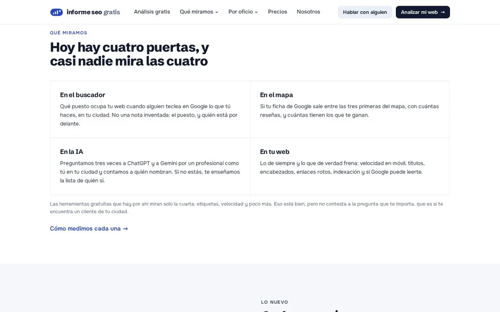This screenshot has width=500, height=312.
Task: Click the QUÉ MIRAMOS section label
Action: (x=69, y=33)
